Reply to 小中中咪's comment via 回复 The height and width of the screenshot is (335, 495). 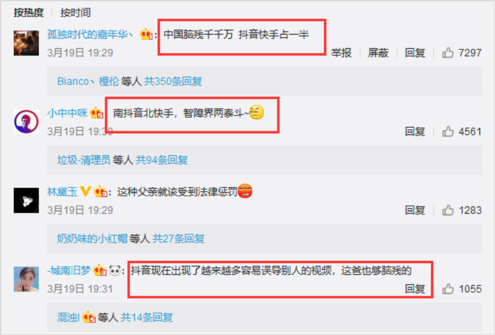[x=415, y=131]
